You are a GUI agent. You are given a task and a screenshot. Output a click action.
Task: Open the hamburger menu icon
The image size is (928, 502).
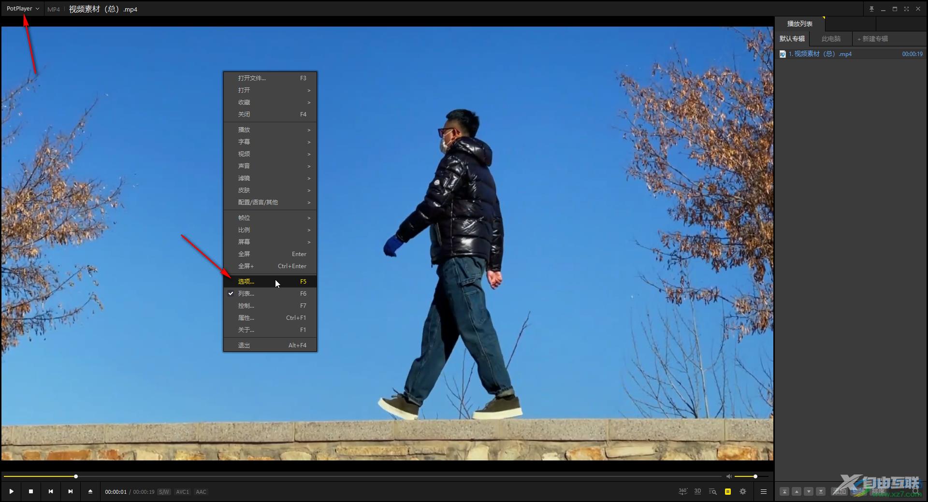pos(764,491)
